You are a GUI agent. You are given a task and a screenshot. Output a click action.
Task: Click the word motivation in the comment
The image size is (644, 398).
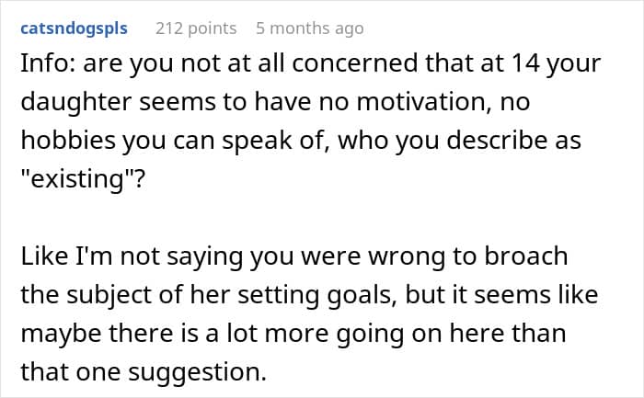[x=424, y=102]
